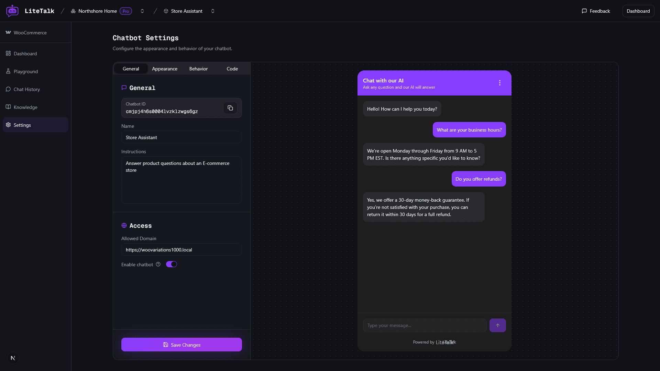Expand the Northshore Home project dropdown

tap(142, 11)
